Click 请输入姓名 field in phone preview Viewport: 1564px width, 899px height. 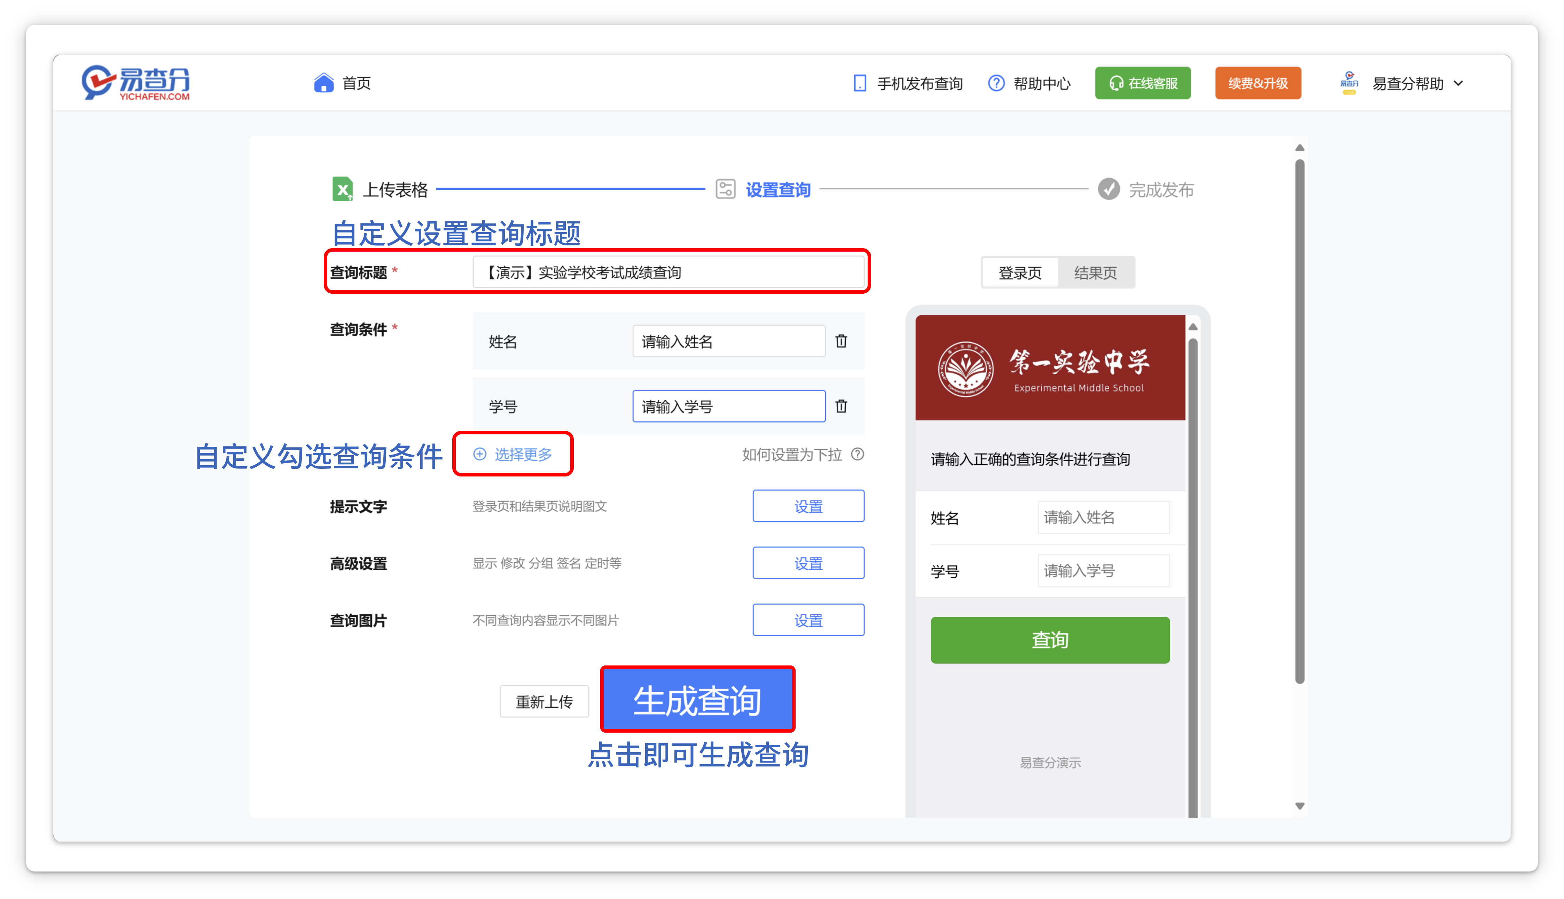(x=1103, y=518)
